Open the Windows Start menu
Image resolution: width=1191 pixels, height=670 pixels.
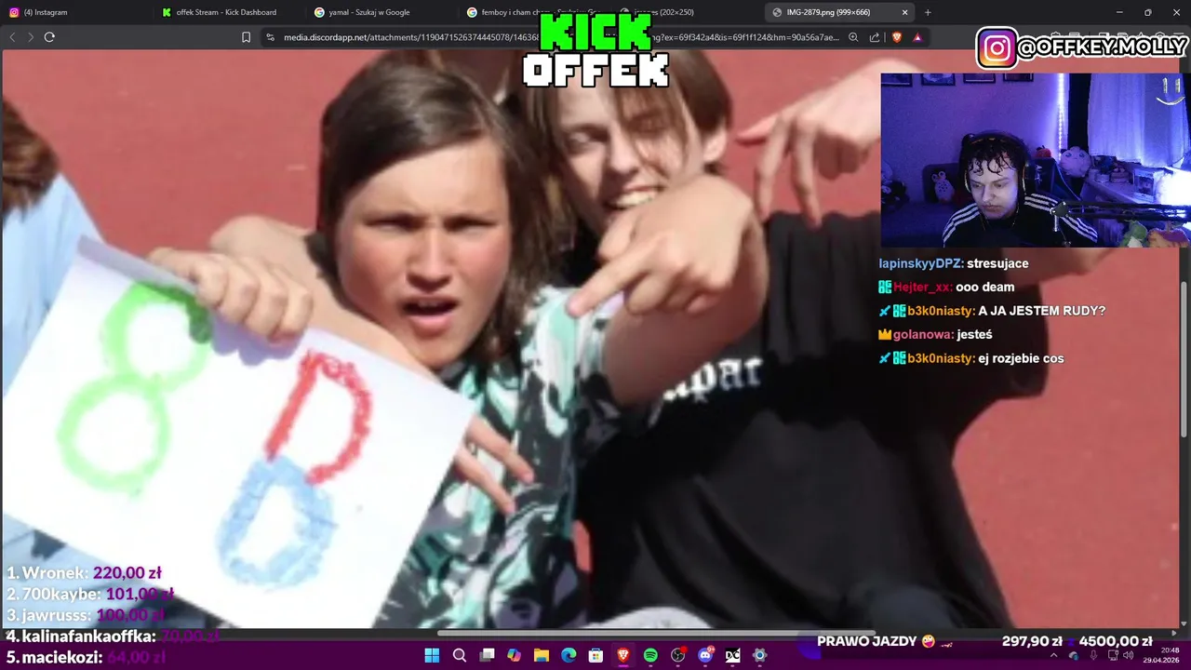(432, 655)
